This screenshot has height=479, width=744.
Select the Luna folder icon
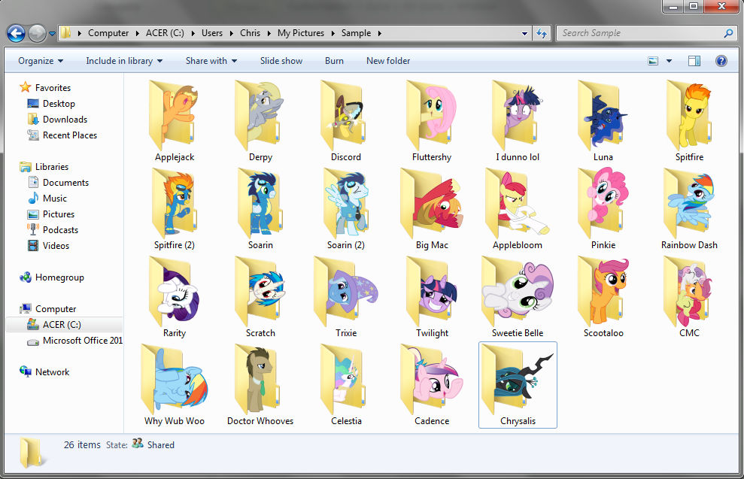(603, 115)
